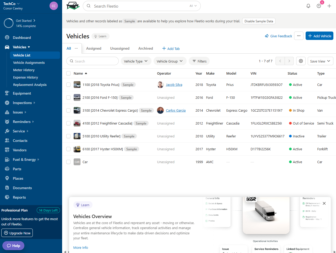The height and width of the screenshot is (253, 336).
Task: Open Parts in the sidebar
Action: pos(17,169)
